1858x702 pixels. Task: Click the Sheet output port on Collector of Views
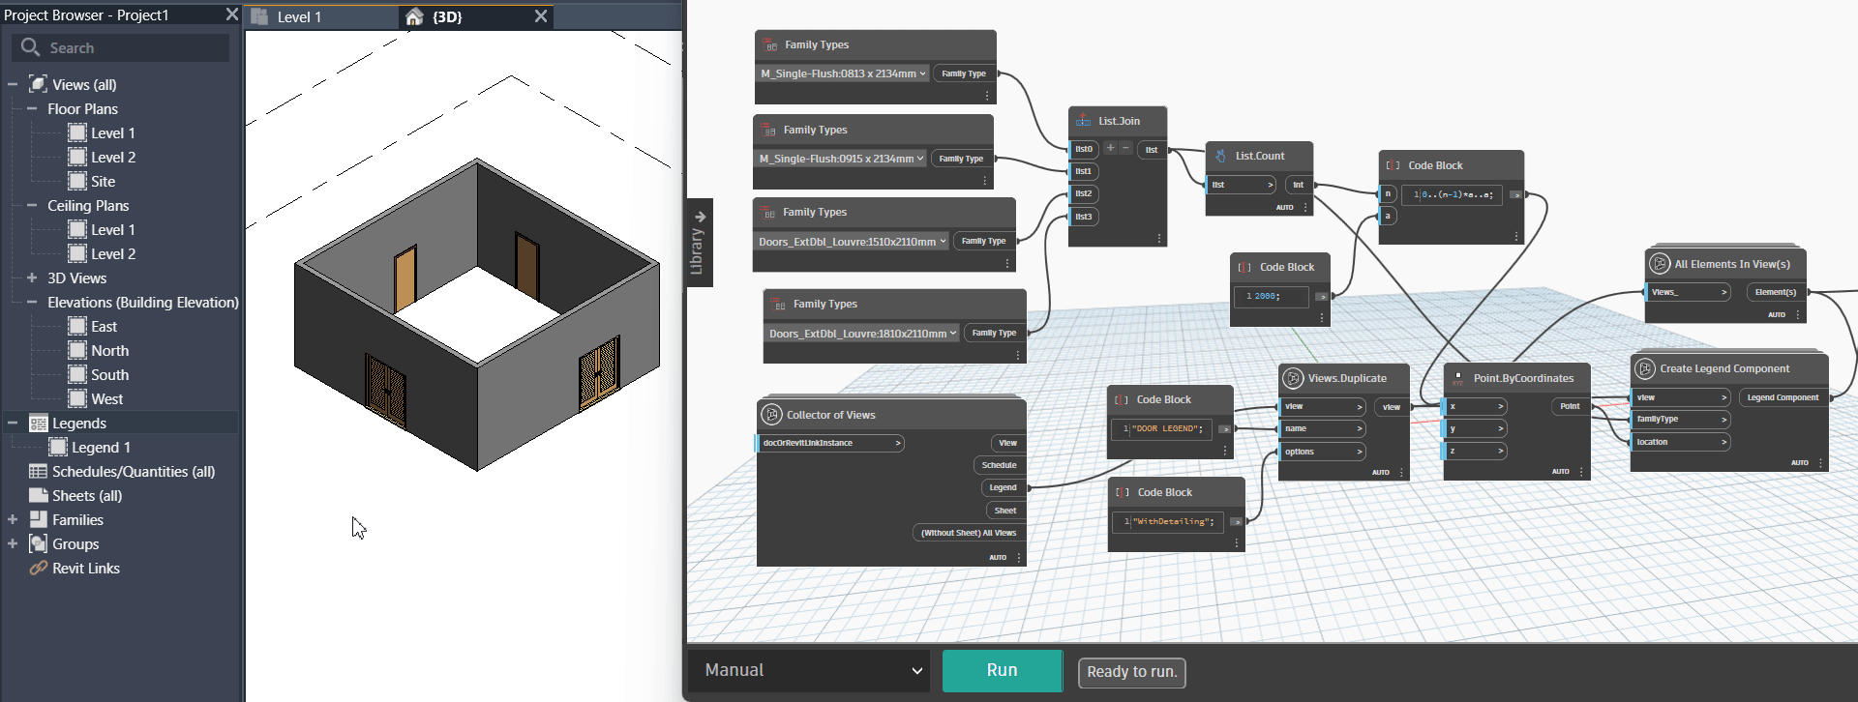[1005, 511]
